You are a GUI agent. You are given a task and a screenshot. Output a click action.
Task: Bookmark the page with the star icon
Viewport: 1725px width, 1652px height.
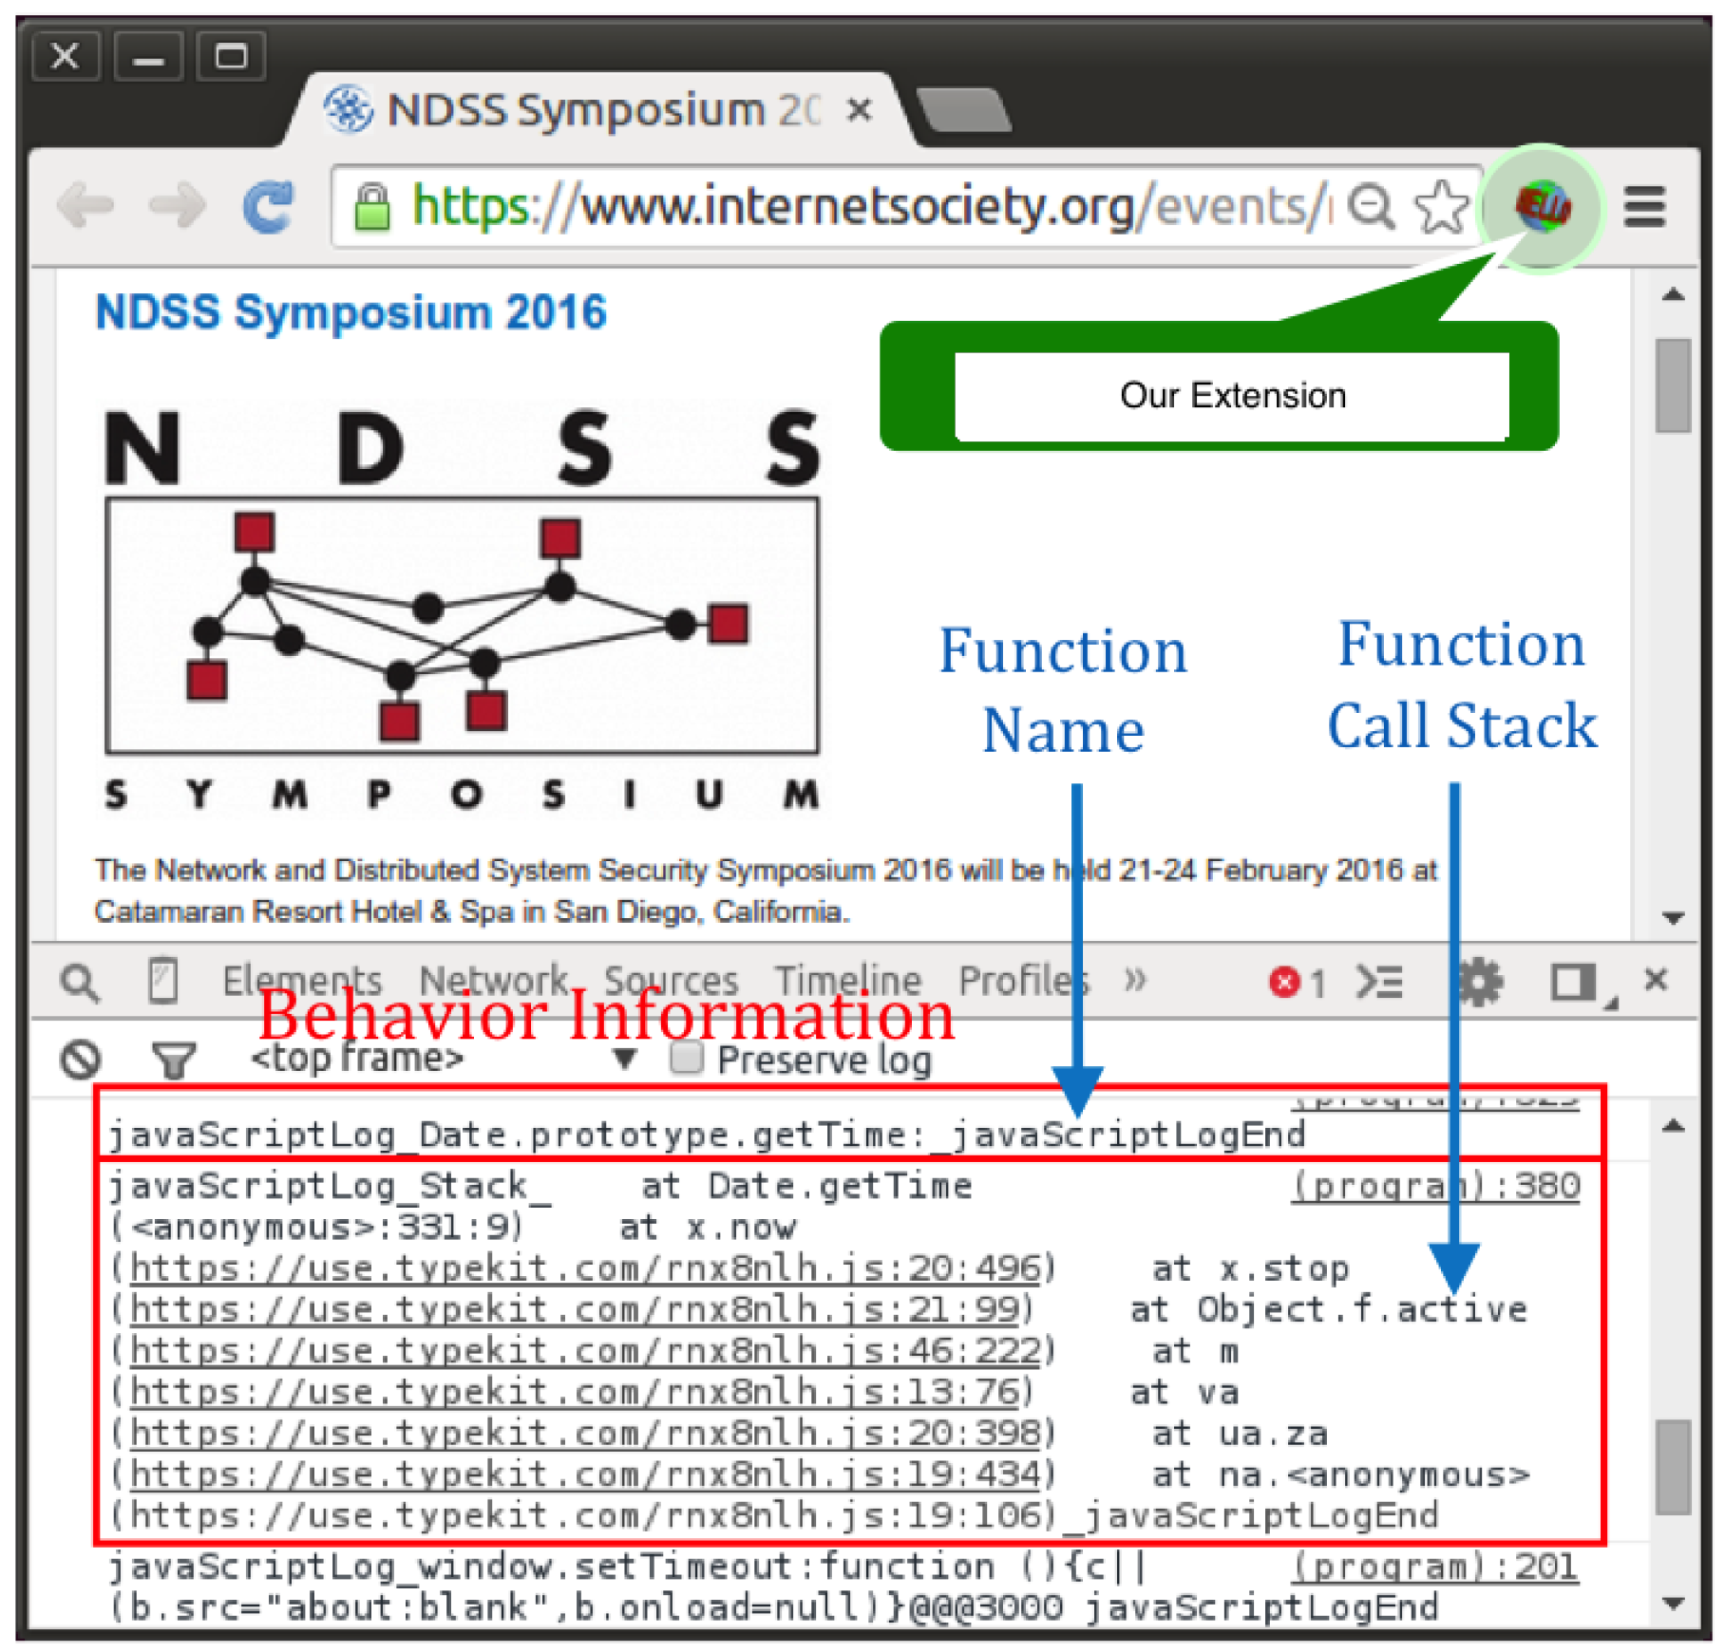point(1441,206)
